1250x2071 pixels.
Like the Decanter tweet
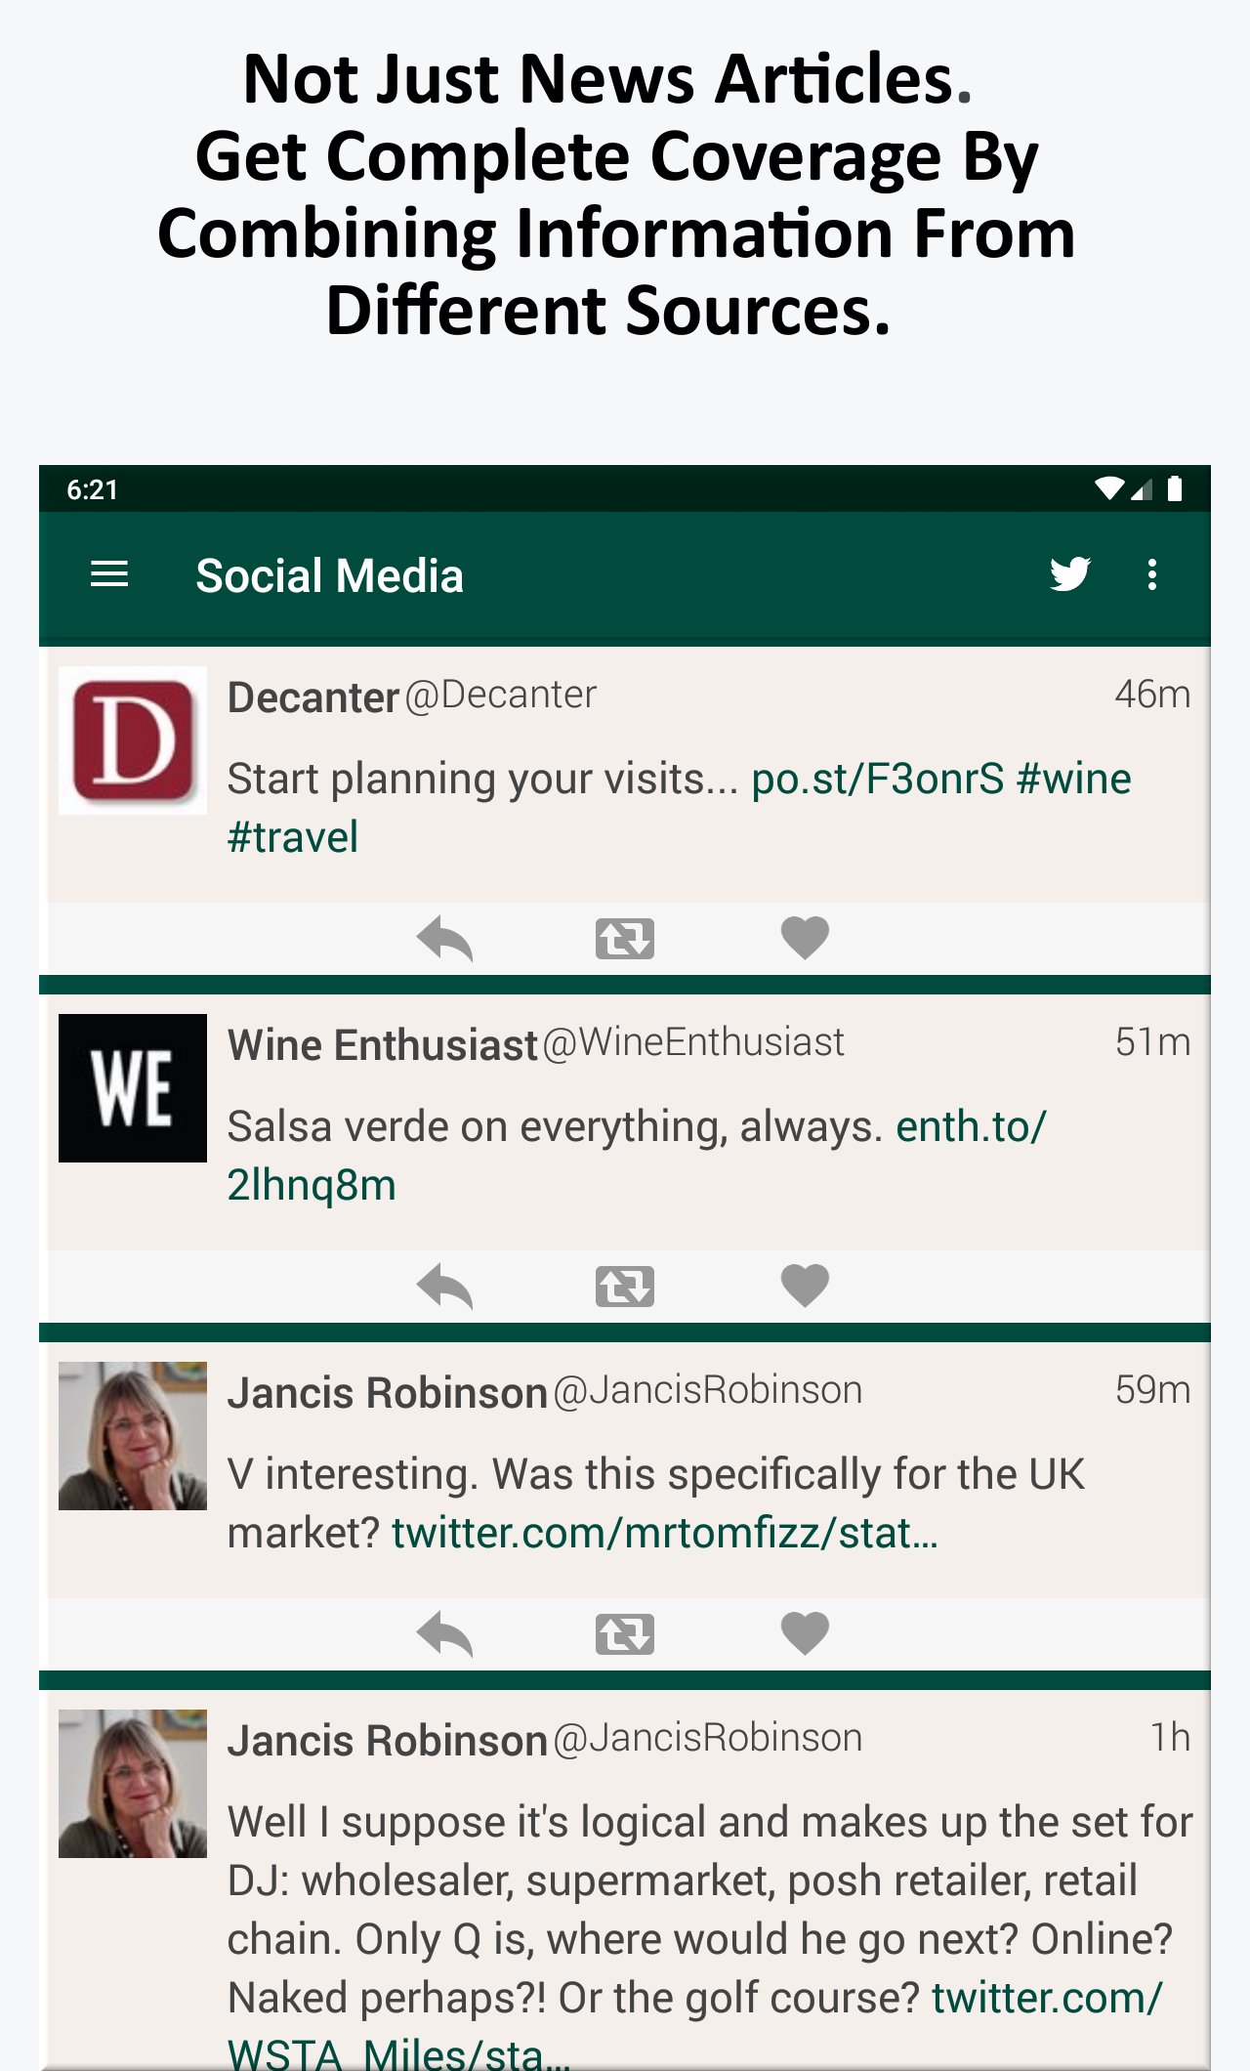(x=805, y=939)
